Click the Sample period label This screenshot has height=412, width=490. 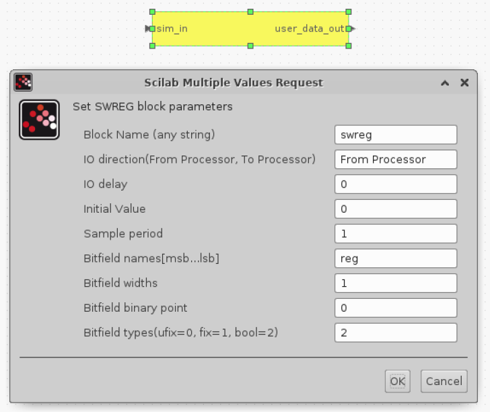click(123, 234)
